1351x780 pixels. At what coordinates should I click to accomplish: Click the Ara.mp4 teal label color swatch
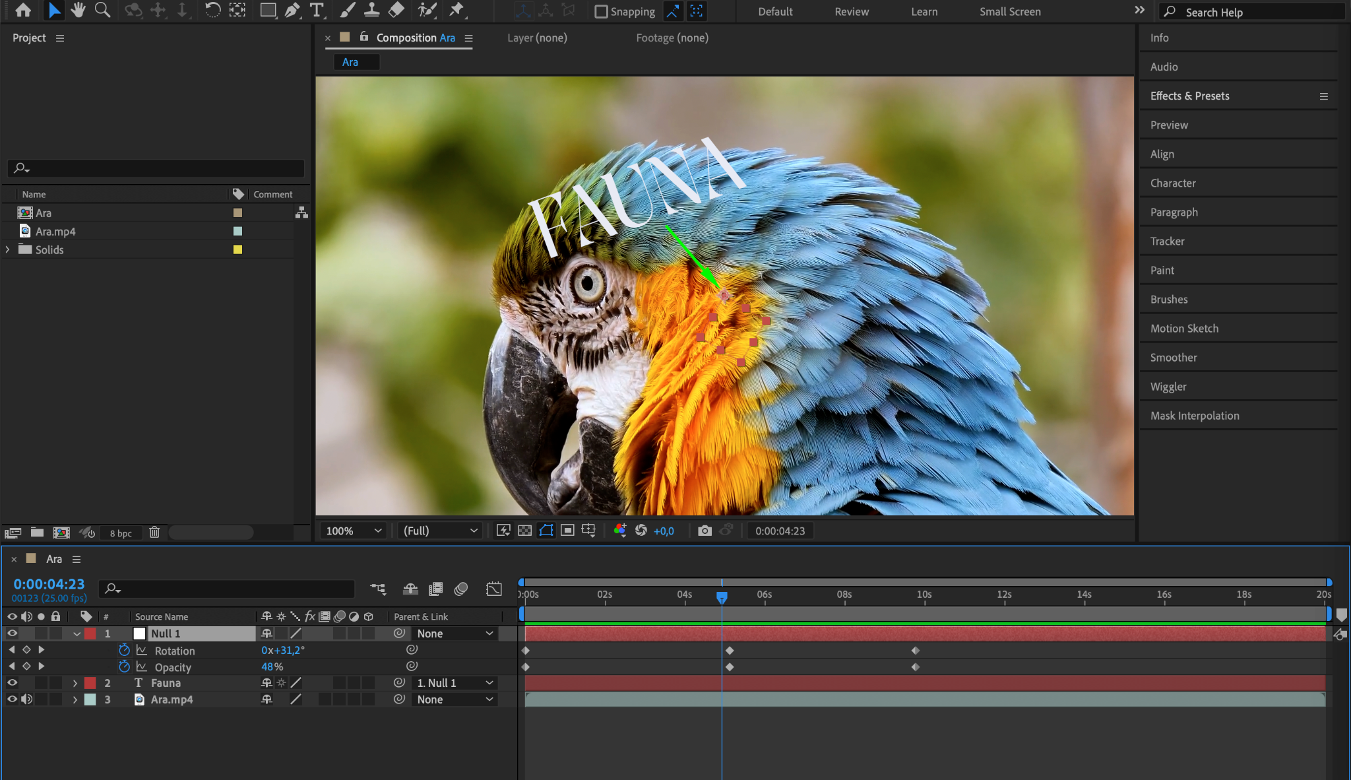(237, 231)
